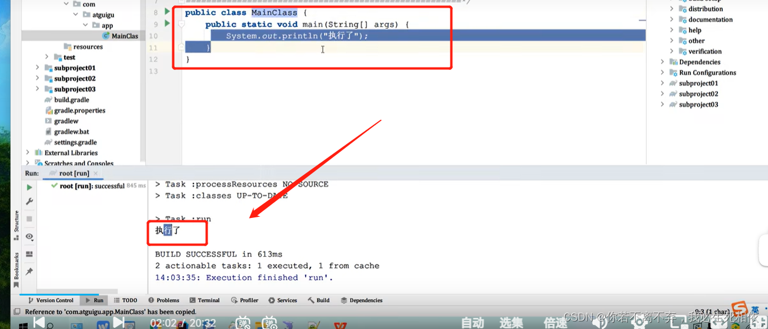
Task: Open the Problems tool window
Action: click(x=163, y=300)
